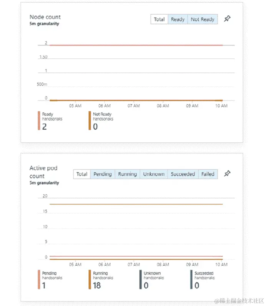Show Pending pods series
Image resolution: width=266 pixels, height=306 pixels.
click(103, 174)
